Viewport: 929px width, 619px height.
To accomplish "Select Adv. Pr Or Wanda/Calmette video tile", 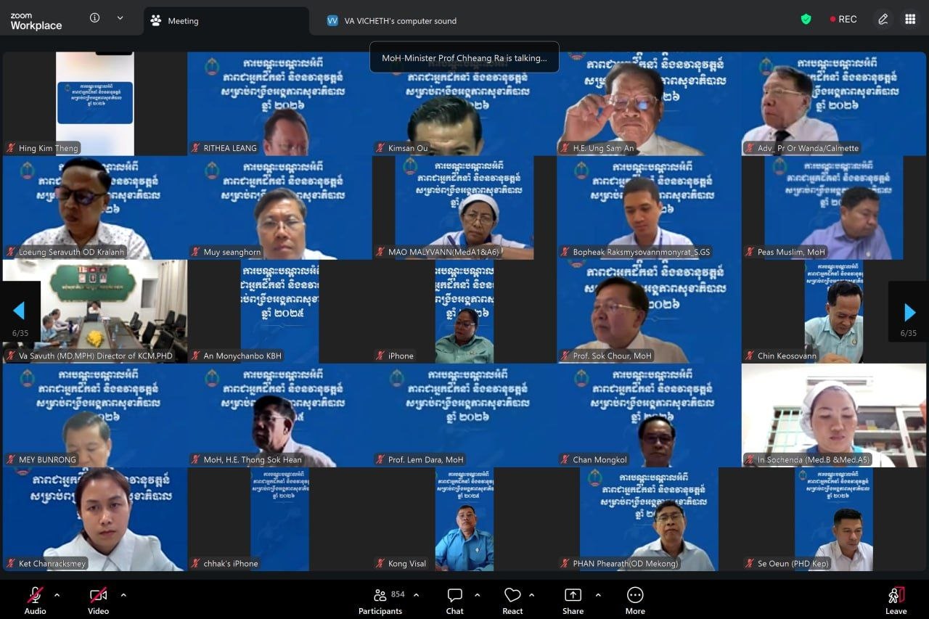I will (834, 104).
